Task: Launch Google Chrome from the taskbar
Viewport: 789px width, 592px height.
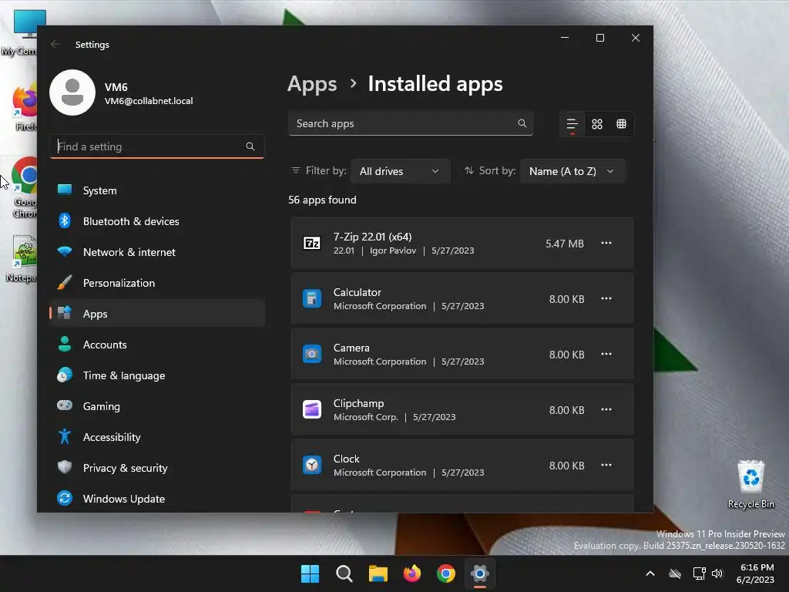Action: point(446,573)
